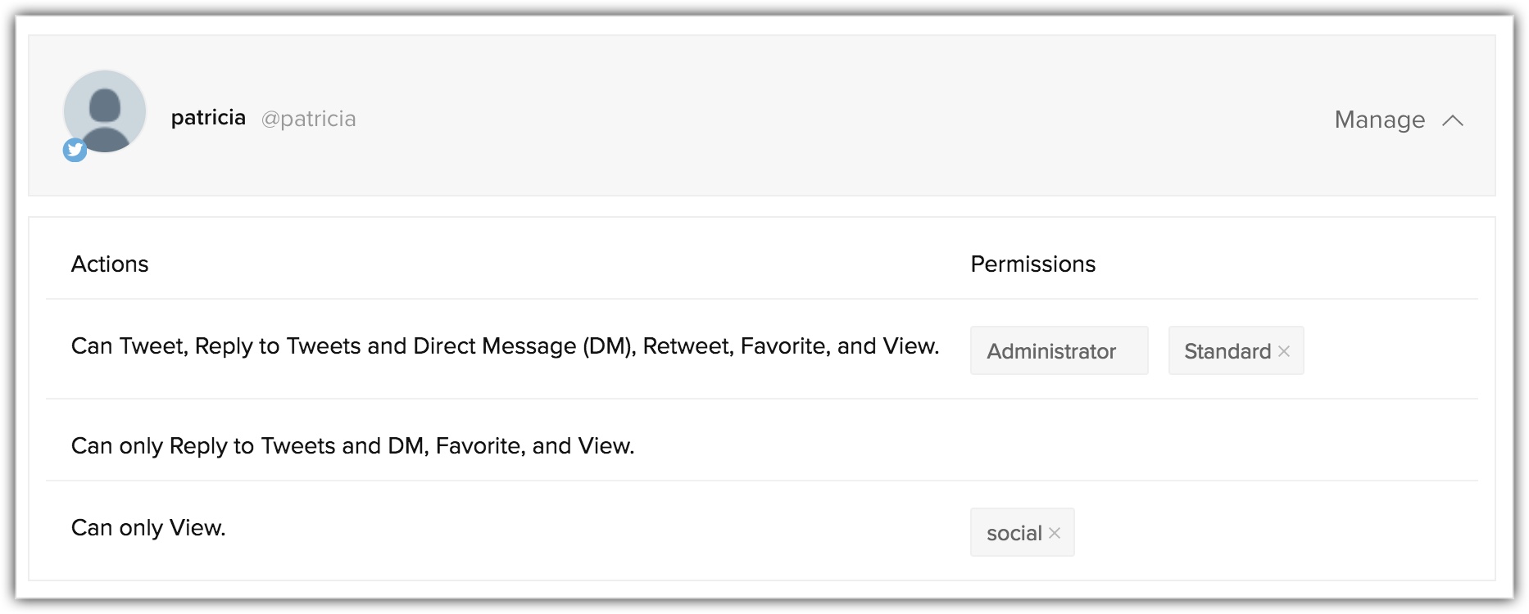The height and width of the screenshot is (614, 1529).
Task: Click the @patricia handle
Action: pyautogui.click(x=308, y=119)
